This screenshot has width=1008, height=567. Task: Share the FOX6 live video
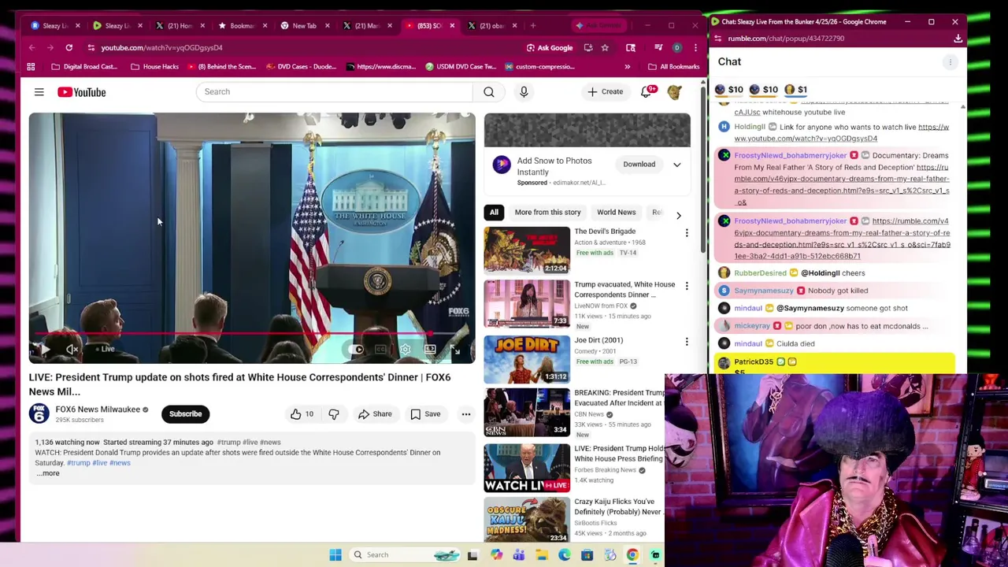point(375,414)
